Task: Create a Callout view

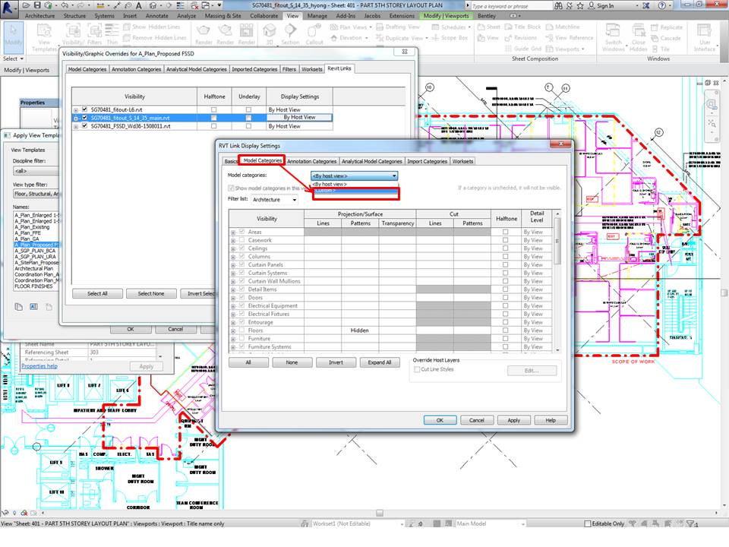Action: coord(314,33)
